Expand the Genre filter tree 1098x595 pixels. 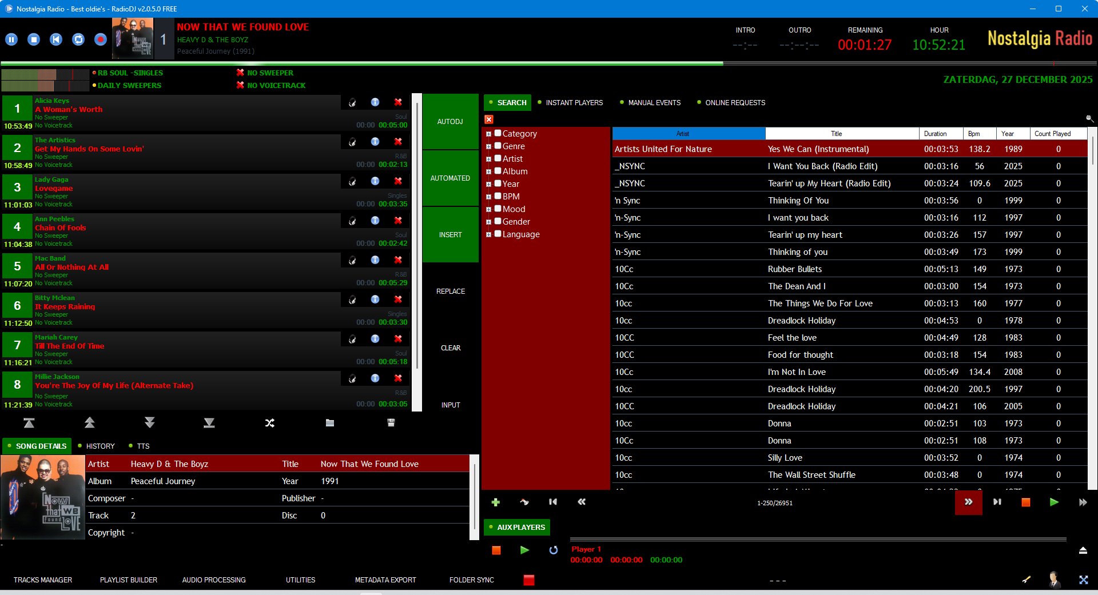[488, 146]
